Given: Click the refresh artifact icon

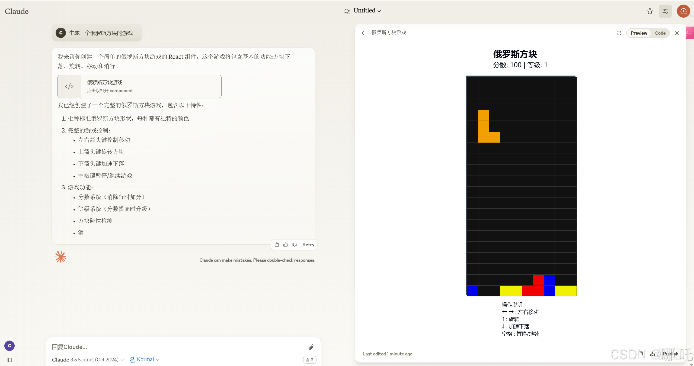Looking at the screenshot, I should click(x=619, y=33).
